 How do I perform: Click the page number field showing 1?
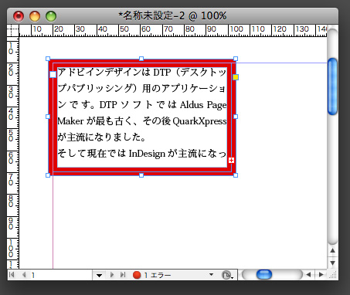tap(60, 276)
